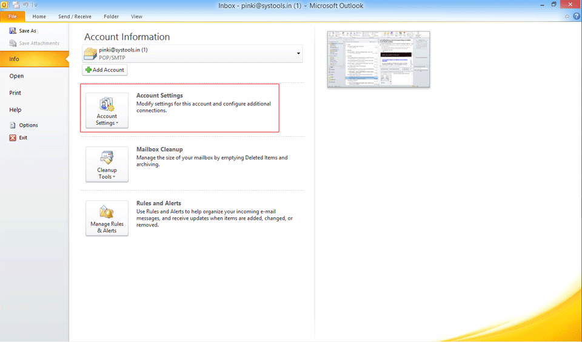This screenshot has height=342, width=582.
Task: Click the Options page icon
Action: tap(13, 125)
